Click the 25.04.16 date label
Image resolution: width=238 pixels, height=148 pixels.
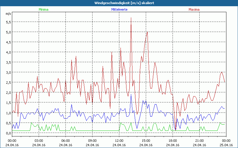(x=226, y=145)
